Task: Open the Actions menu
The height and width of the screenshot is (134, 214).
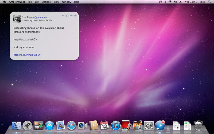Action: pos(46,2)
